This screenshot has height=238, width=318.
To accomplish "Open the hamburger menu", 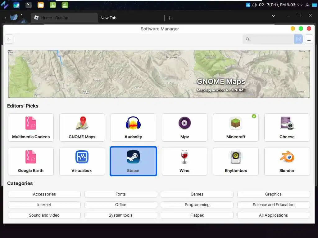I will 309,39.
